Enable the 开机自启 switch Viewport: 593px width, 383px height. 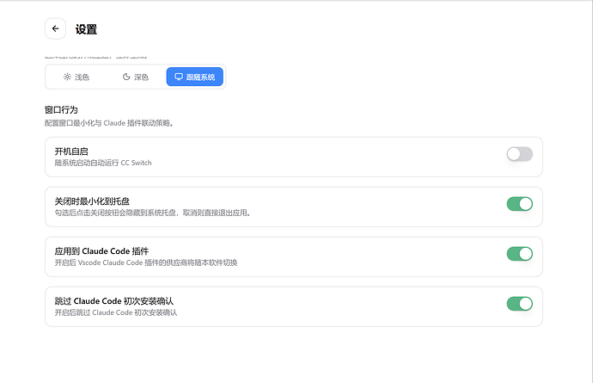(520, 154)
